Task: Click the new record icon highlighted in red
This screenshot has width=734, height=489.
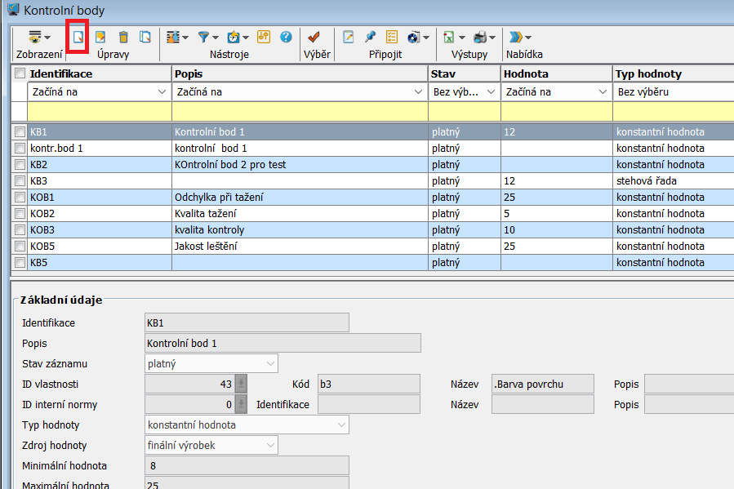Action: [78, 37]
